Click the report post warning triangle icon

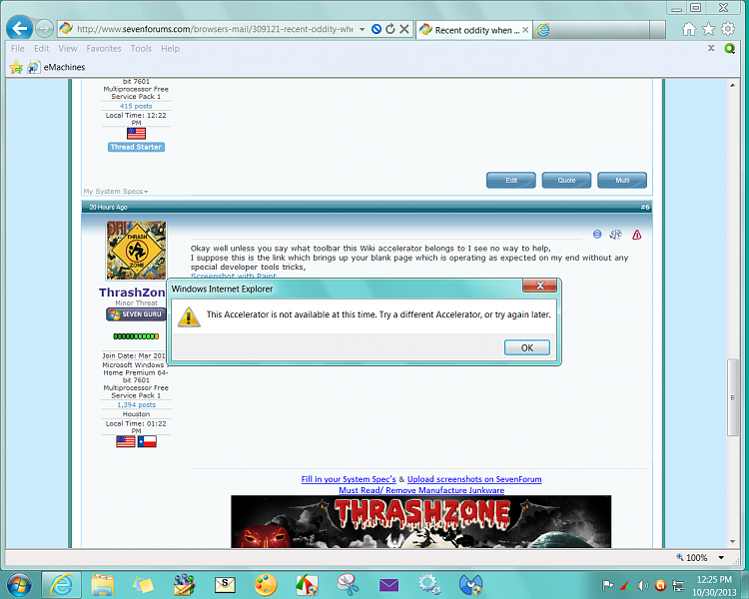pyautogui.click(x=637, y=235)
